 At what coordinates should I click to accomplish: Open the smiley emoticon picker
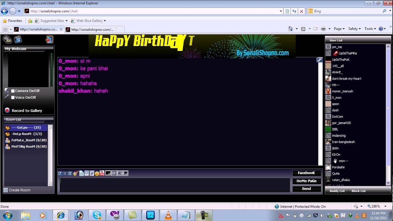coord(97,173)
